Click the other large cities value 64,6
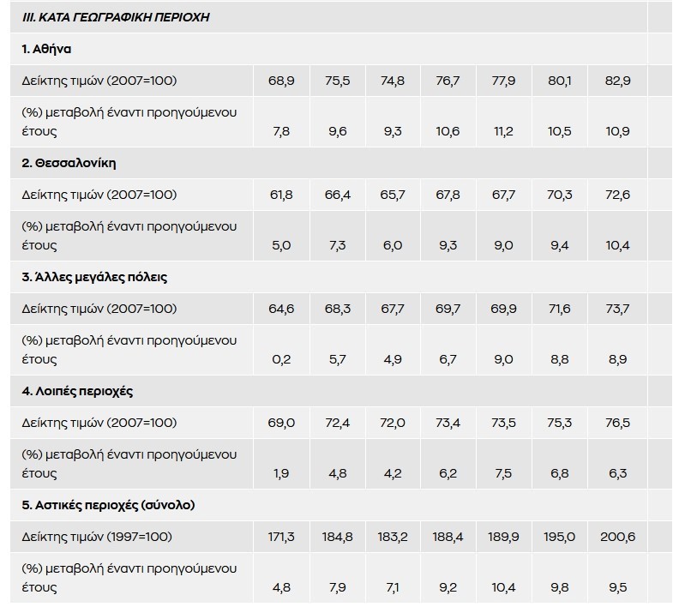Viewport: 685px width, 613px height. coord(282,309)
